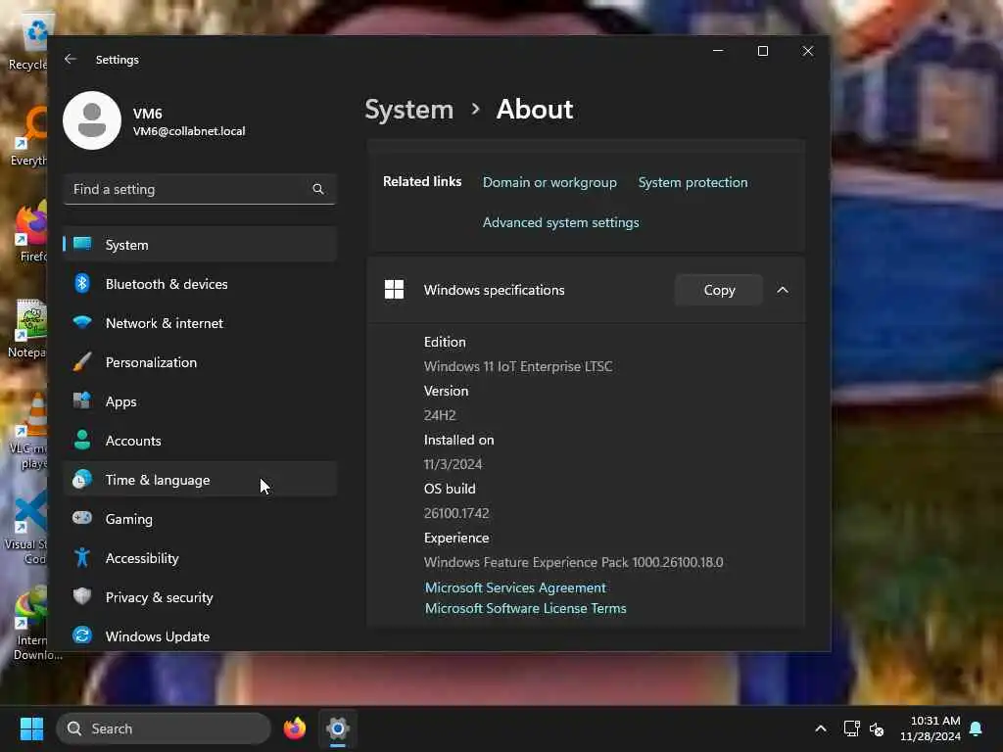Click the muted volume tray icon
Viewport: 1003px width, 752px height.
[x=877, y=728]
